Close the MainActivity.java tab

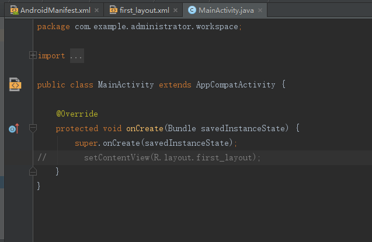(x=260, y=10)
